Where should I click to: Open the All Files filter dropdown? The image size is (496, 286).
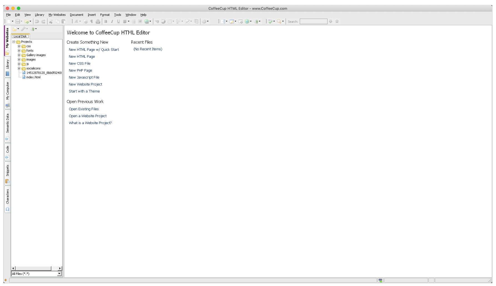(59, 274)
